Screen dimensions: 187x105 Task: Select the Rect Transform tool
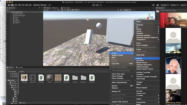coord(23,5)
